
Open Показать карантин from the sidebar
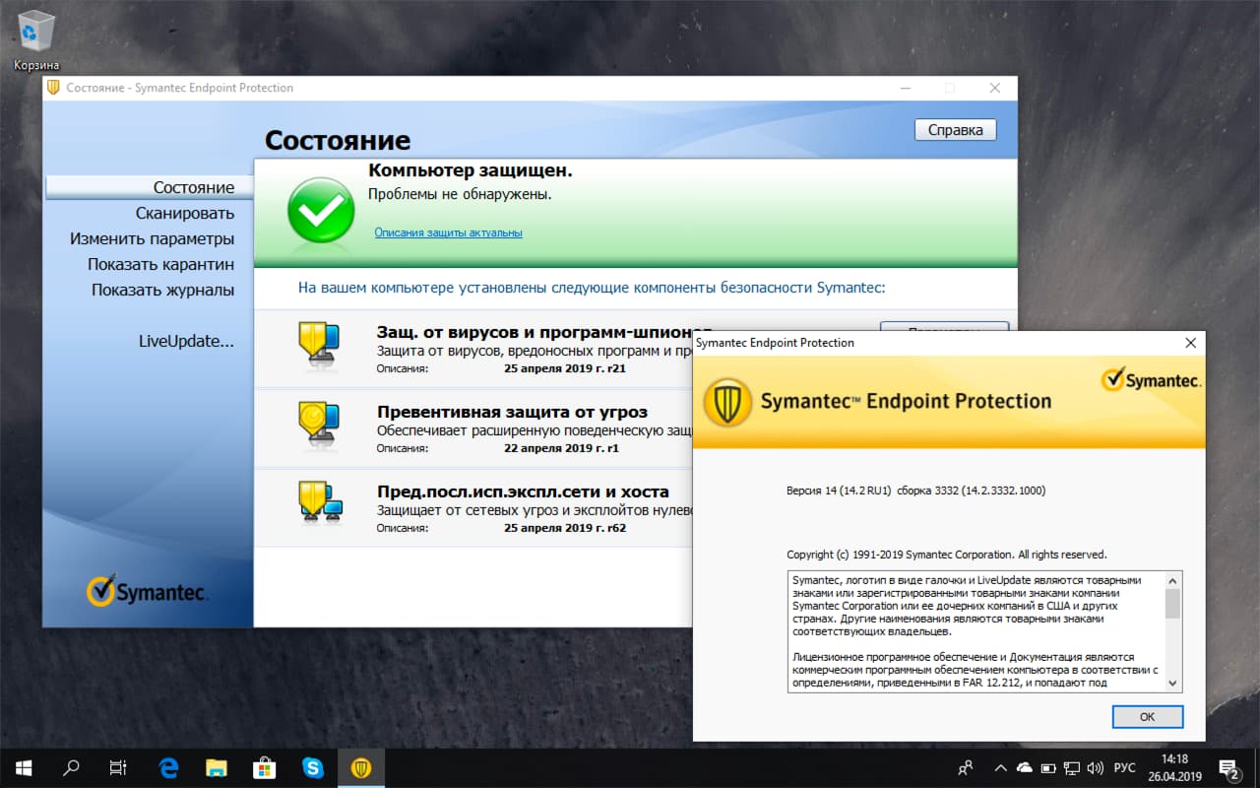[162, 264]
